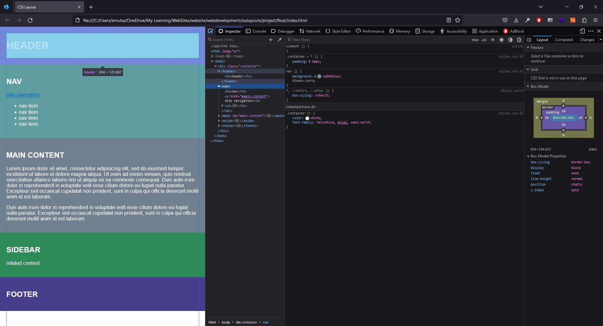603x326 pixels.
Task: Open styles.css:37 source link
Action: (x=511, y=71)
